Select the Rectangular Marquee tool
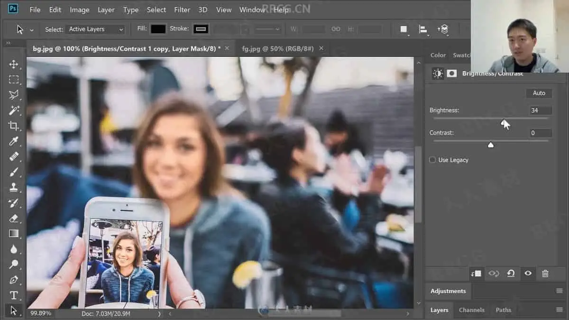 [14, 80]
